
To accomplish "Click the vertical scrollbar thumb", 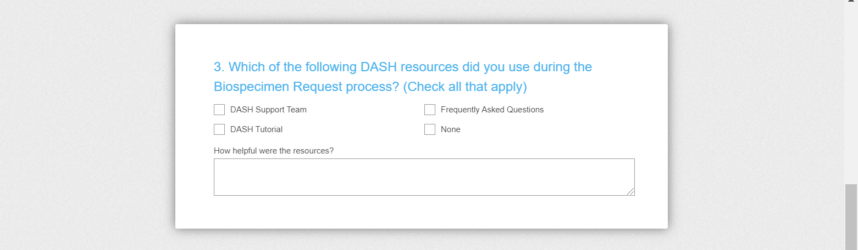I will [851, 217].
